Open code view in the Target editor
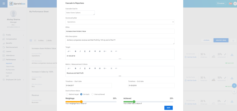 (x=116, y=51)
